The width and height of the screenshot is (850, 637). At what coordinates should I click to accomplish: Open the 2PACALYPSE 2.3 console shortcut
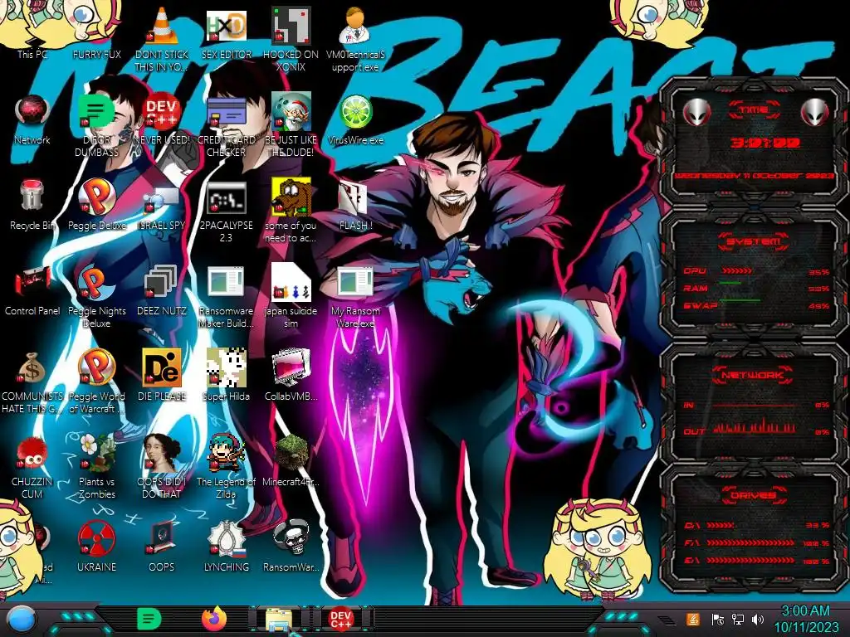click(226, 197)
